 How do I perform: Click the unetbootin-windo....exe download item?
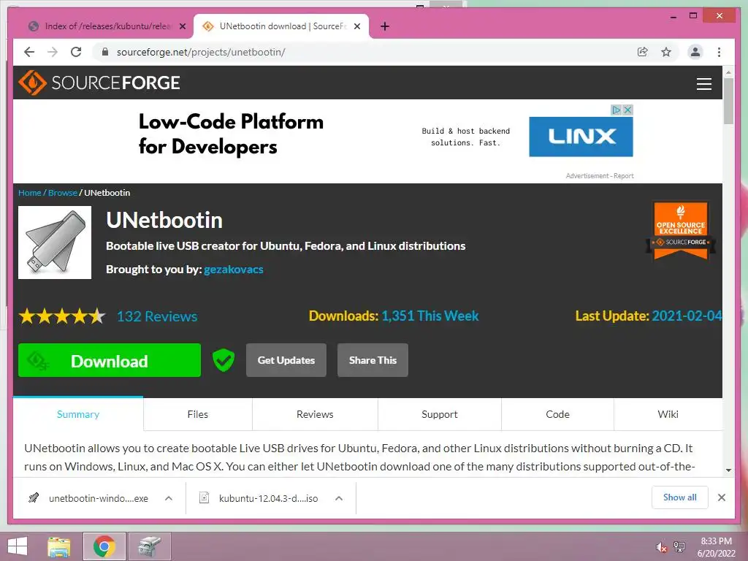coord(99,498)
